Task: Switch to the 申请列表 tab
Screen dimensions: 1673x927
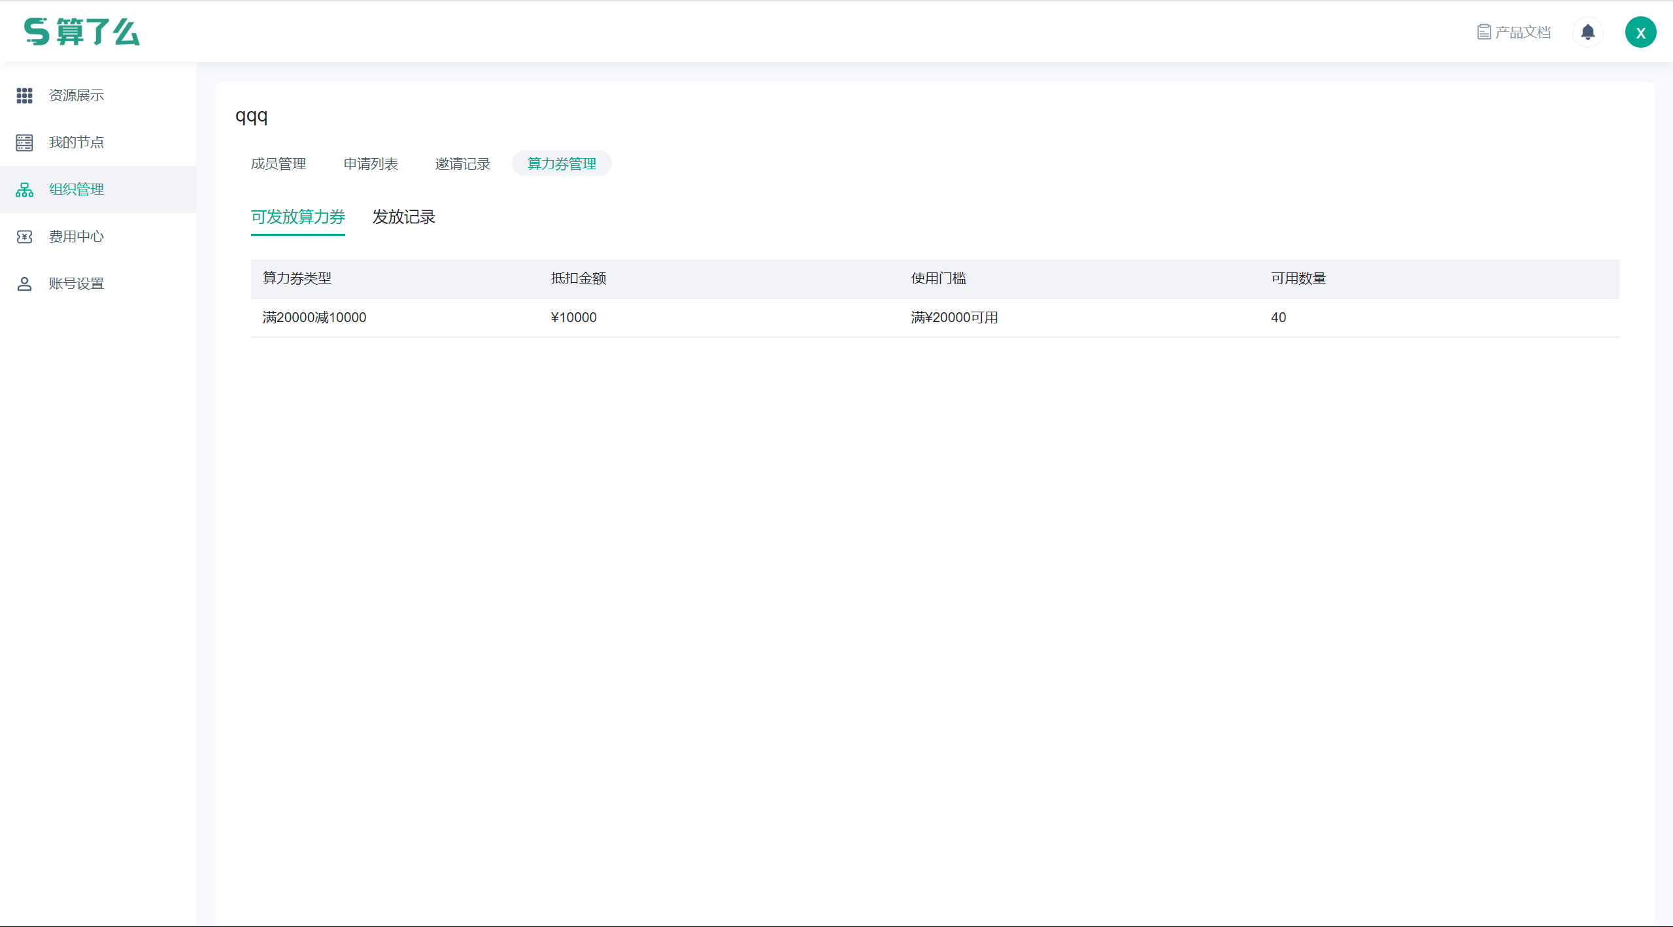Action: click(x=371, y=163)
